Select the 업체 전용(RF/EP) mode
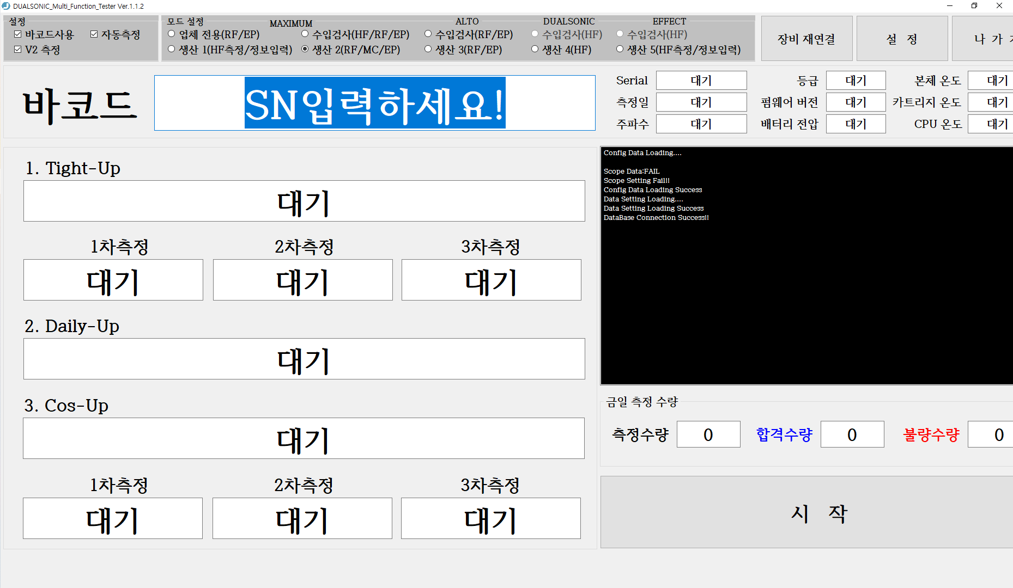Viewport: 1013px width, 588px height. pyautogui.click(x=171, y=34)
